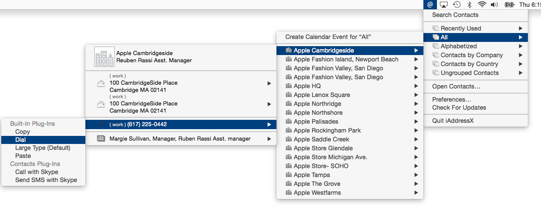Image resolution: width=541 pixels, height=221 pixels.
Task: Expand the Apple HQ submenu arrow
Action: [416, 86]
